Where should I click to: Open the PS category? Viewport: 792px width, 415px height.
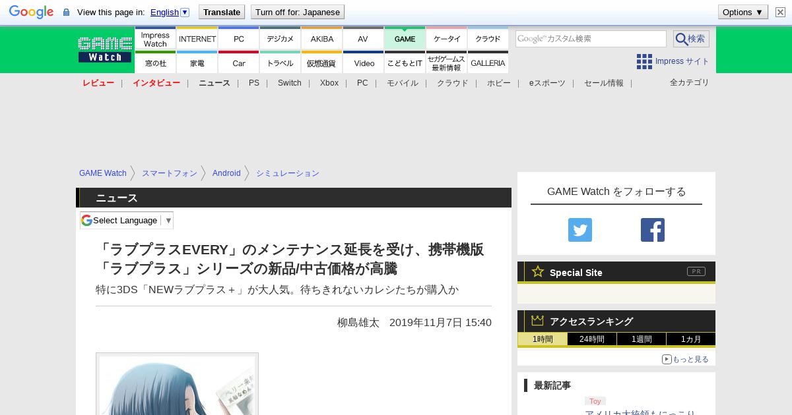click(254, 83)
